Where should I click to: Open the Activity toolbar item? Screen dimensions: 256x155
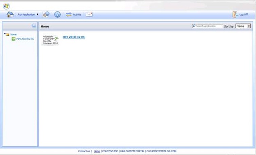(74, 14)
